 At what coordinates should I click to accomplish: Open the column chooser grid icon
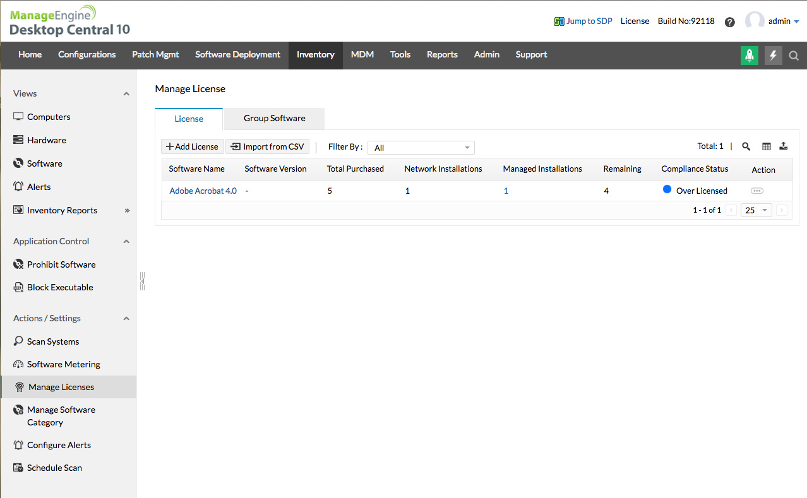coord(767,146)
